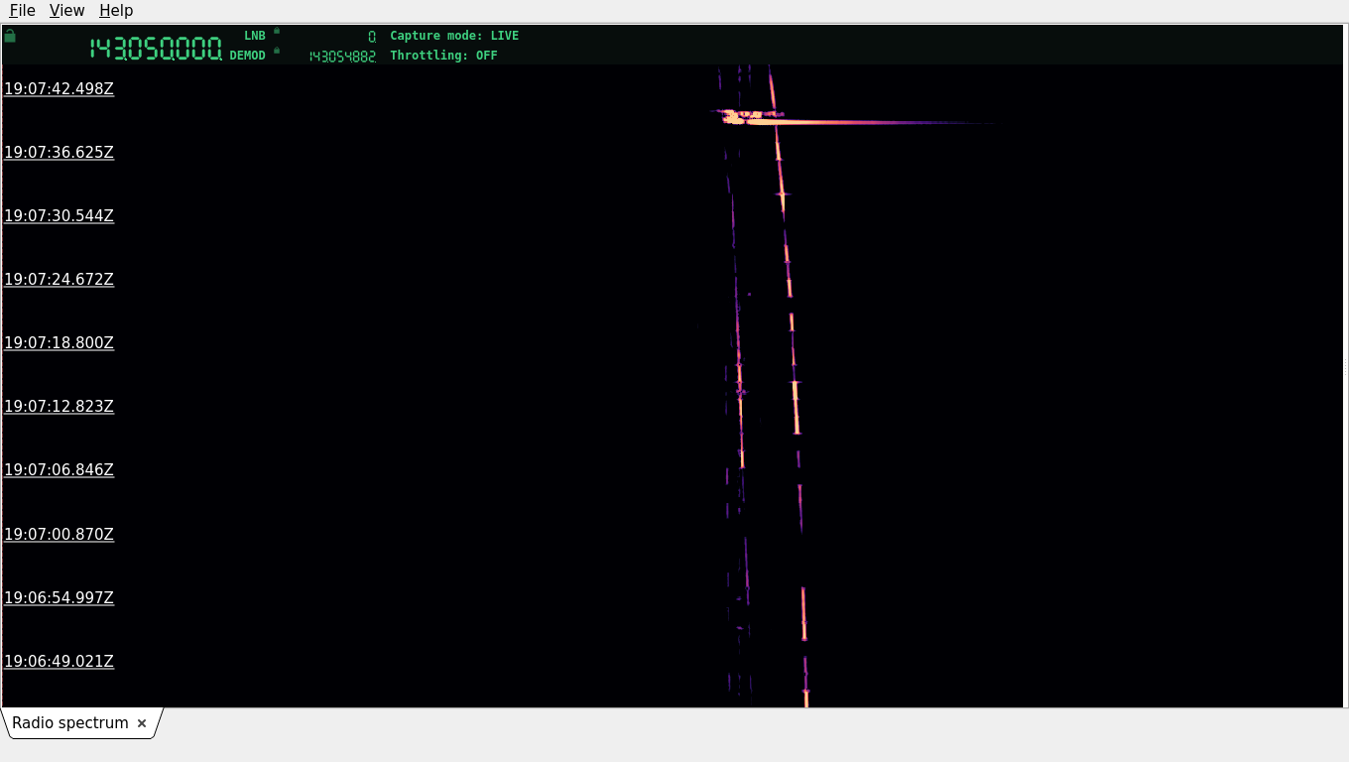Select the 19:07:36.625Z timestamp

60,152
